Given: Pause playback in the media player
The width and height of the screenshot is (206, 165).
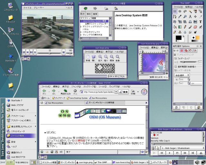Looking at the screenshot, I should [24, 52].
